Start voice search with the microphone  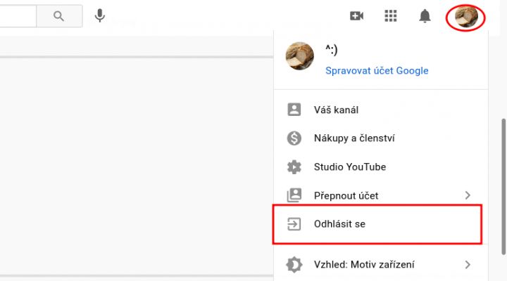coord(100,15)
